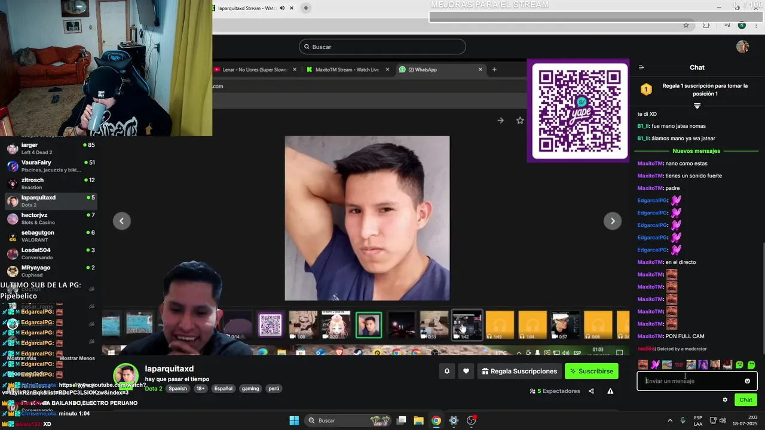Click the 18+ tag

pyautogui.click(x=200, y=389)
